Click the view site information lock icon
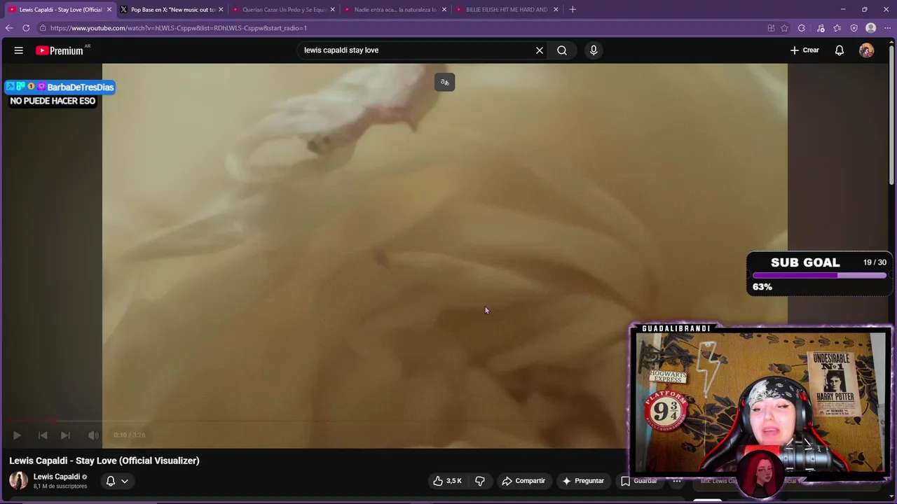Screen dimensions: 897x504 (x=43, y=28)
